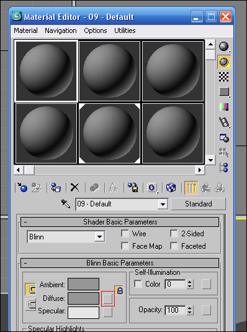Click the Video Color Check icon
This screenshot has height=332, width=247.
224,106
